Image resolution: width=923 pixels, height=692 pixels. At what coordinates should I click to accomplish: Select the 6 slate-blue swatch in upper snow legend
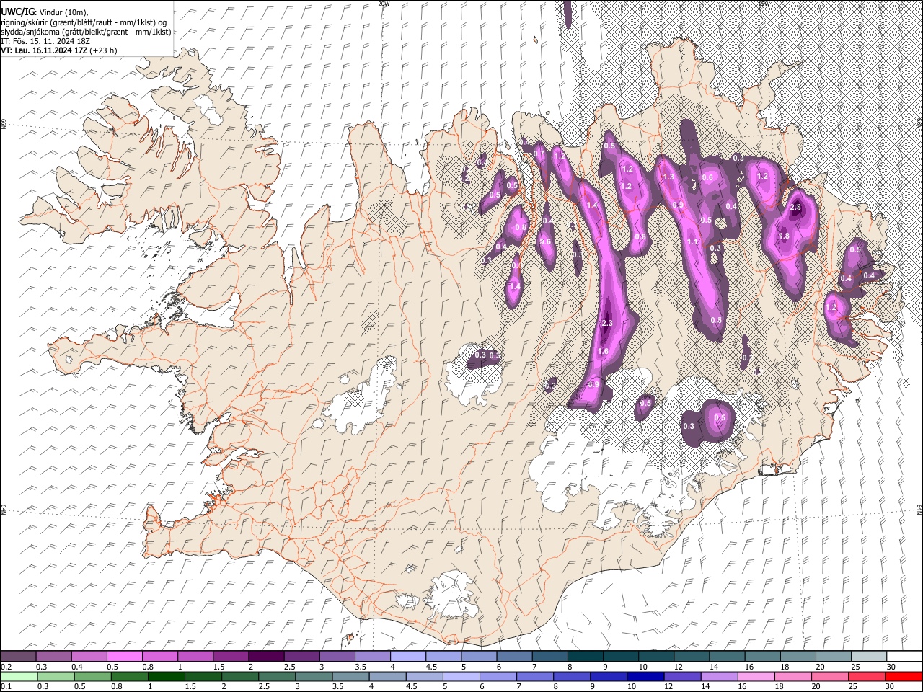coord(514,656)
